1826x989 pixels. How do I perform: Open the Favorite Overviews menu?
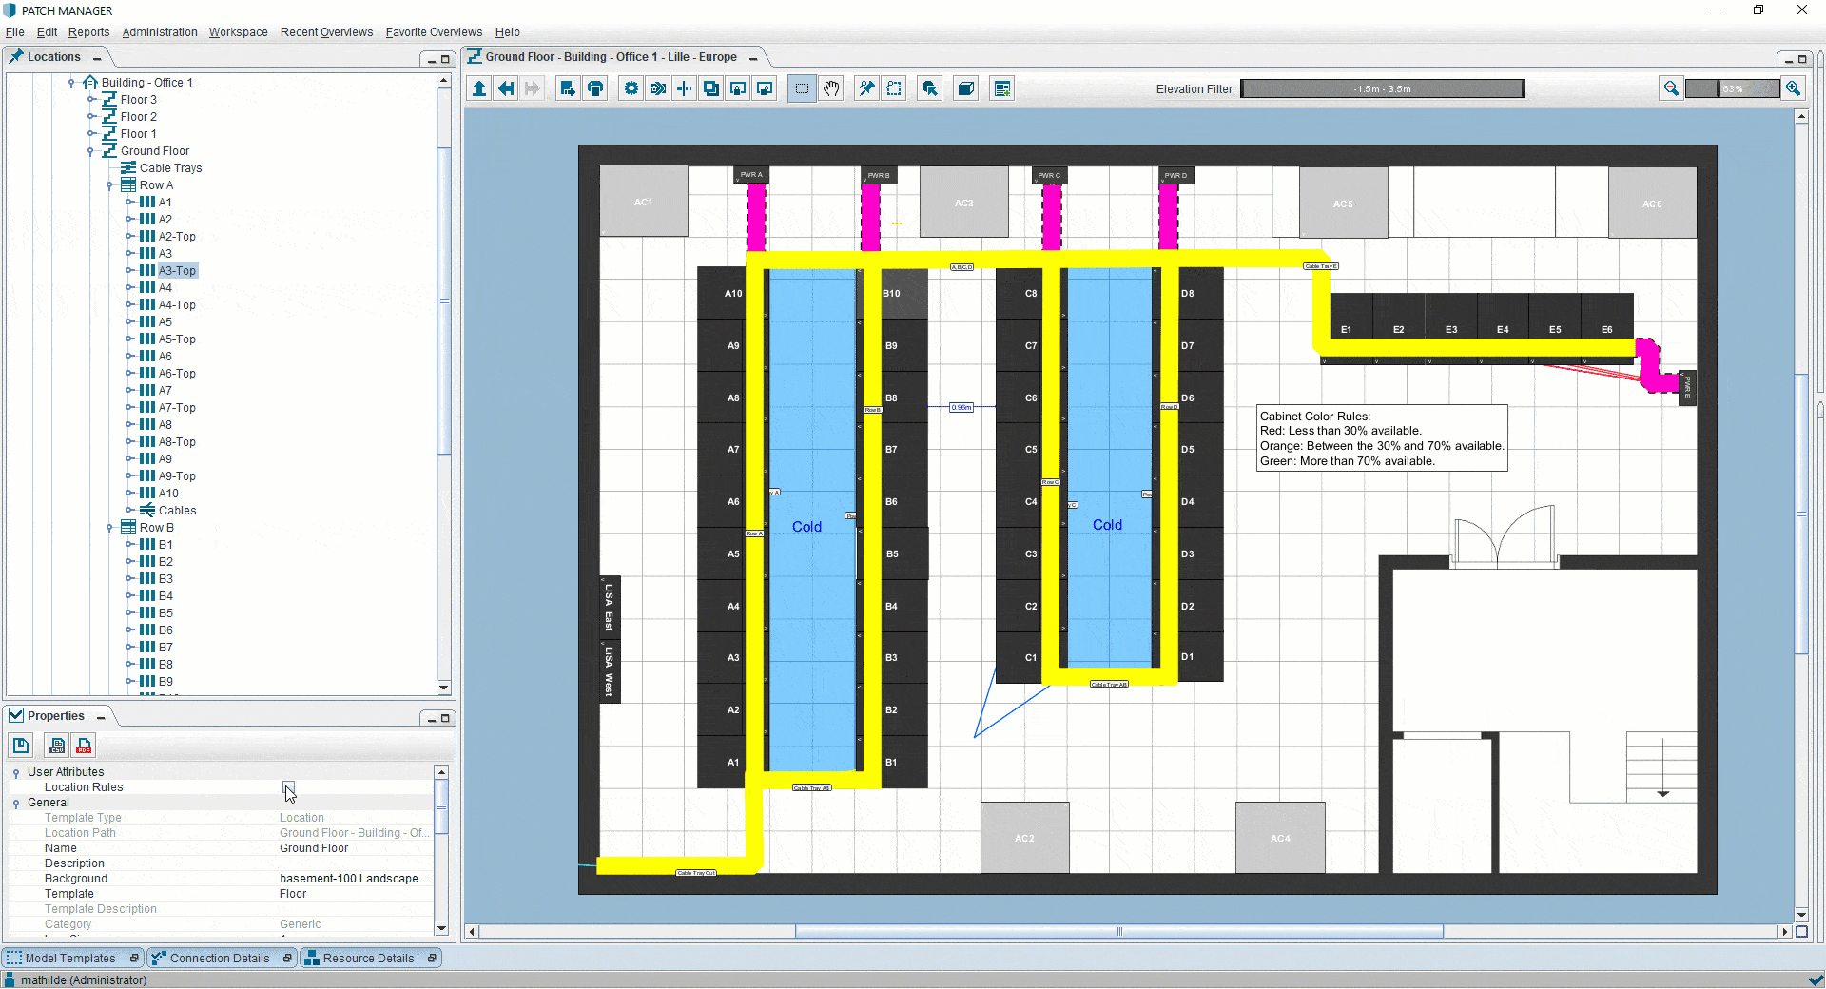click(x=434, y=32)
